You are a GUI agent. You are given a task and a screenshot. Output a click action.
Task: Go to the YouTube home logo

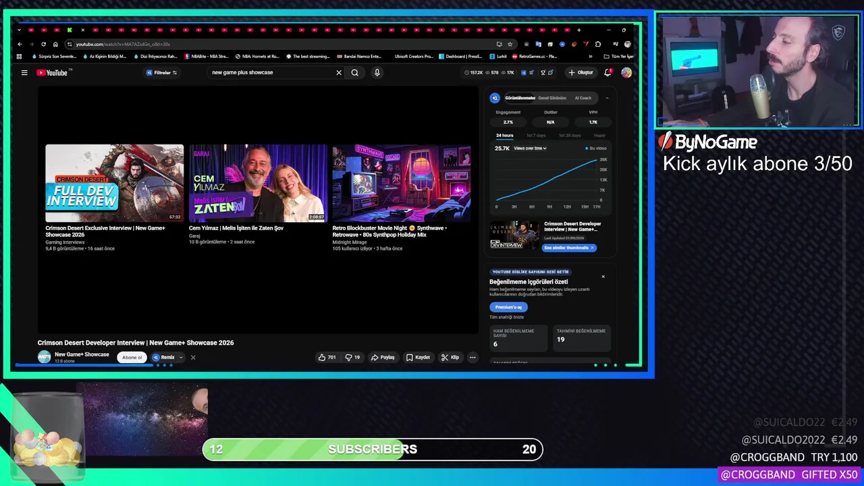pos(52,73)
